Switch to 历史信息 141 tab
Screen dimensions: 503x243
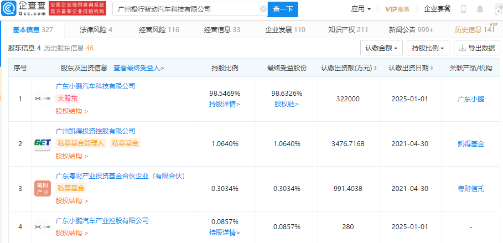point(475,30)
